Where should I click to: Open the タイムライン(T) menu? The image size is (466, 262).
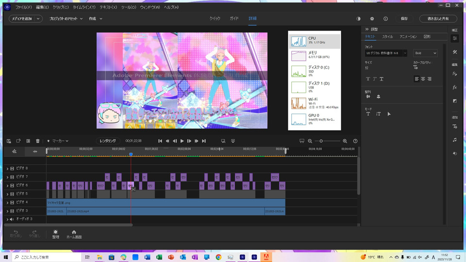point(84,7)
